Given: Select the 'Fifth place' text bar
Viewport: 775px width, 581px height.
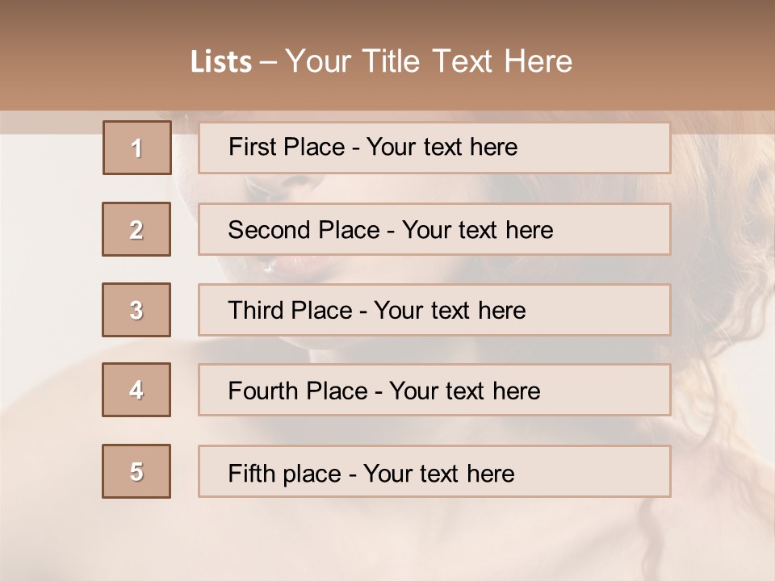Looking at the screenshot, I should tap(434, 471).
